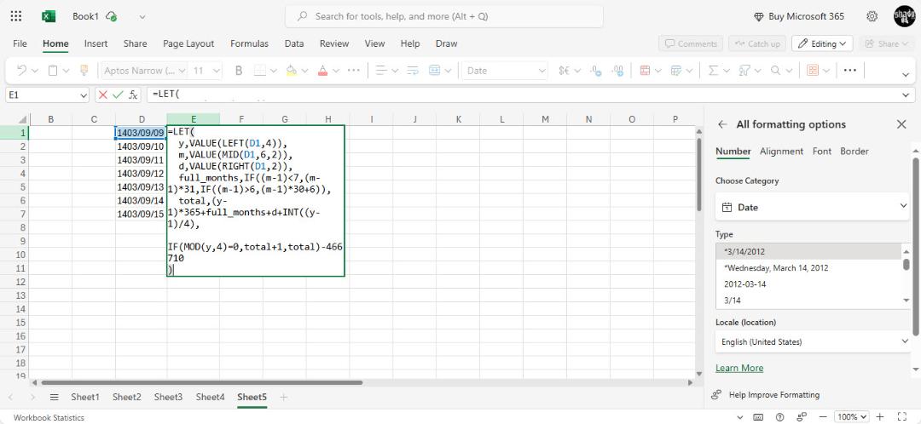Open the ribbon More options ellipsis

849,71
